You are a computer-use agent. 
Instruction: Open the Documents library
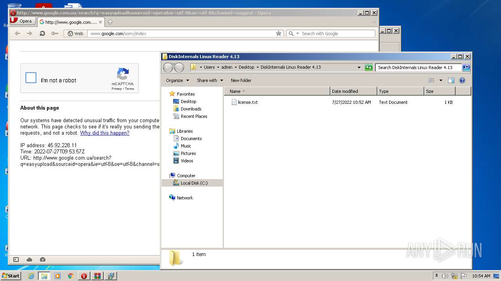click(187, 139)
